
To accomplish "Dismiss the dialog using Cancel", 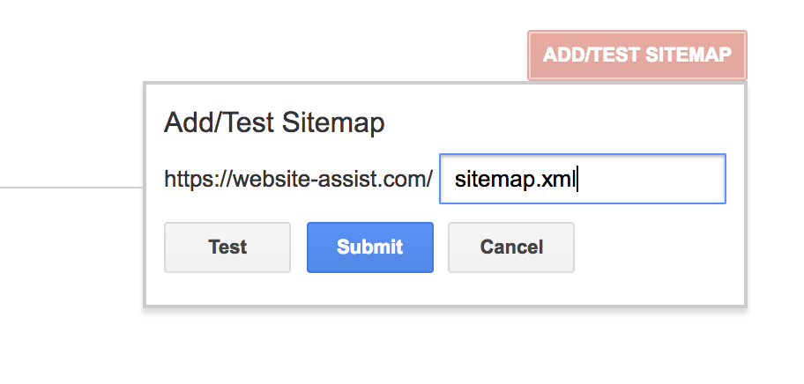I will click(511, 247).
